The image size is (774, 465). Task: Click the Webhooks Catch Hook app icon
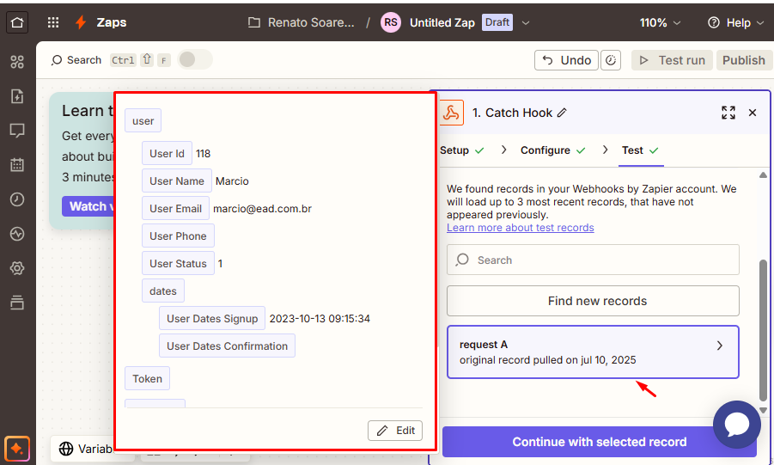[451, 113]
